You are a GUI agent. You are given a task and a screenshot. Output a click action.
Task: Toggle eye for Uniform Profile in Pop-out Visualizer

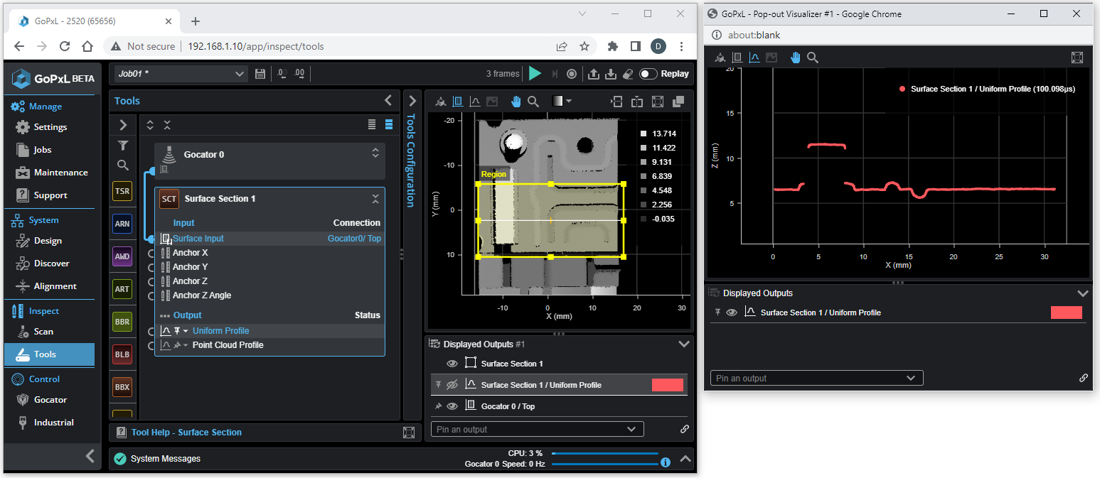click(x=732, y=313)
